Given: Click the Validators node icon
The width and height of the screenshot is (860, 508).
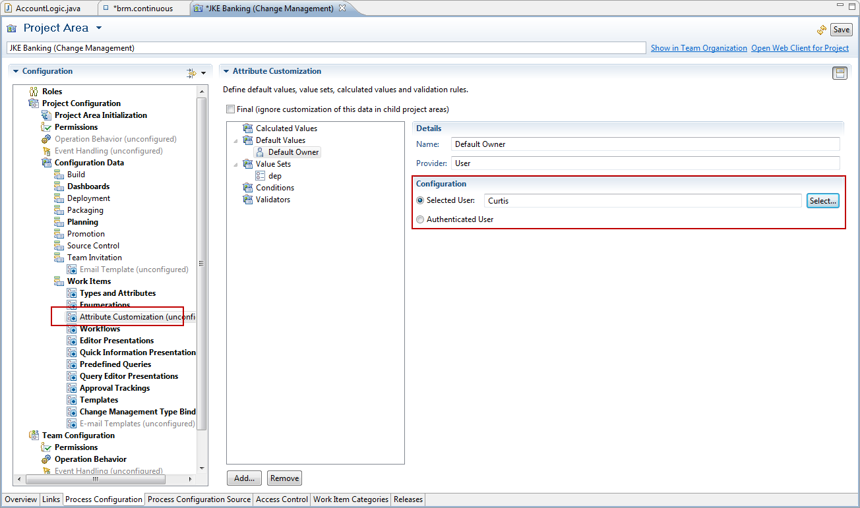Looking at the screenshot, I should (247, 200).
